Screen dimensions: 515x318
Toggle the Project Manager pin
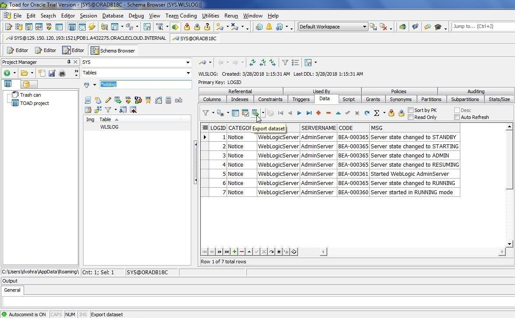(69, 62)
